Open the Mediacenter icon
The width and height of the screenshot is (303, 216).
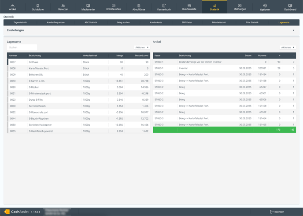coord(88,6)
